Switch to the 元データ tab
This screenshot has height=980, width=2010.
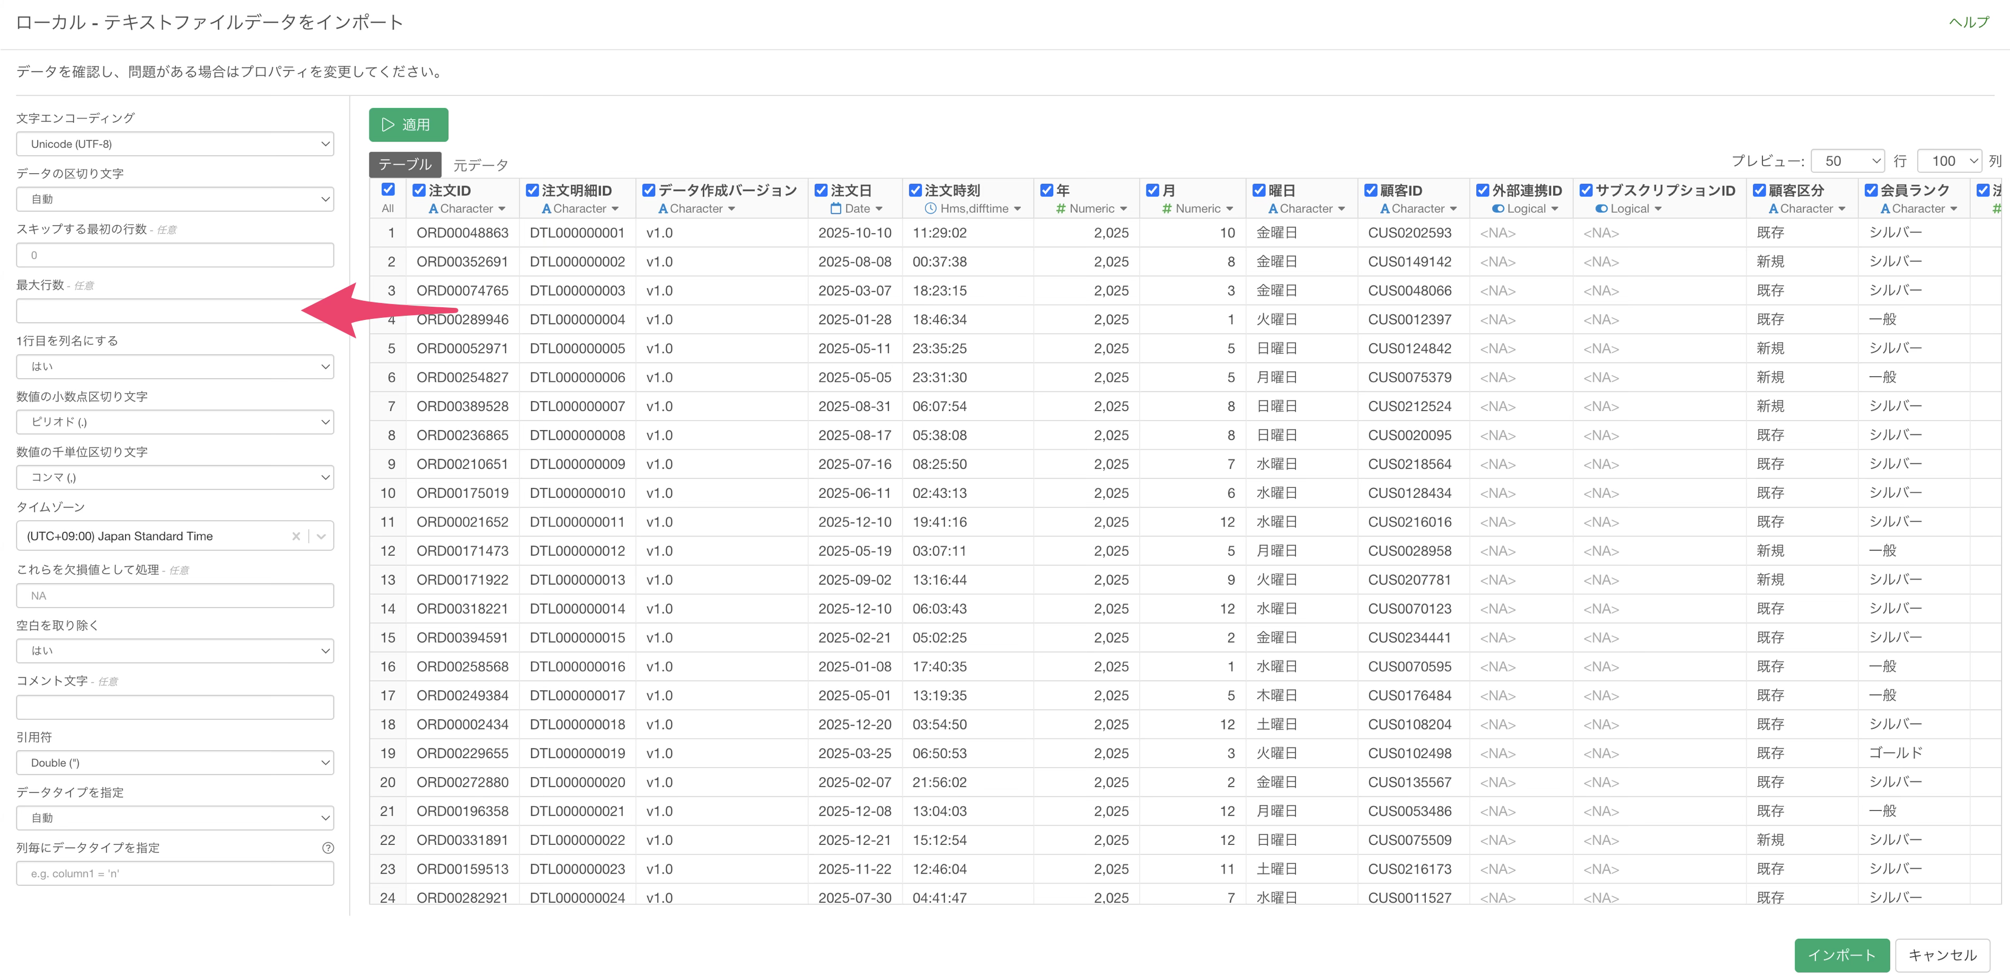pyautogui.click(x=480, y=165)
